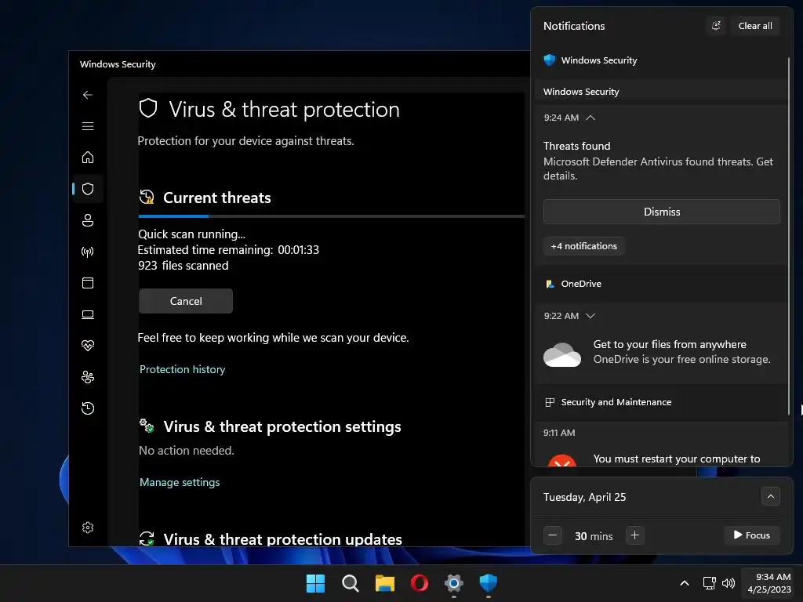Launch Opera browser from the taskbar
This screenshot has width=803, height=602.
420,583
